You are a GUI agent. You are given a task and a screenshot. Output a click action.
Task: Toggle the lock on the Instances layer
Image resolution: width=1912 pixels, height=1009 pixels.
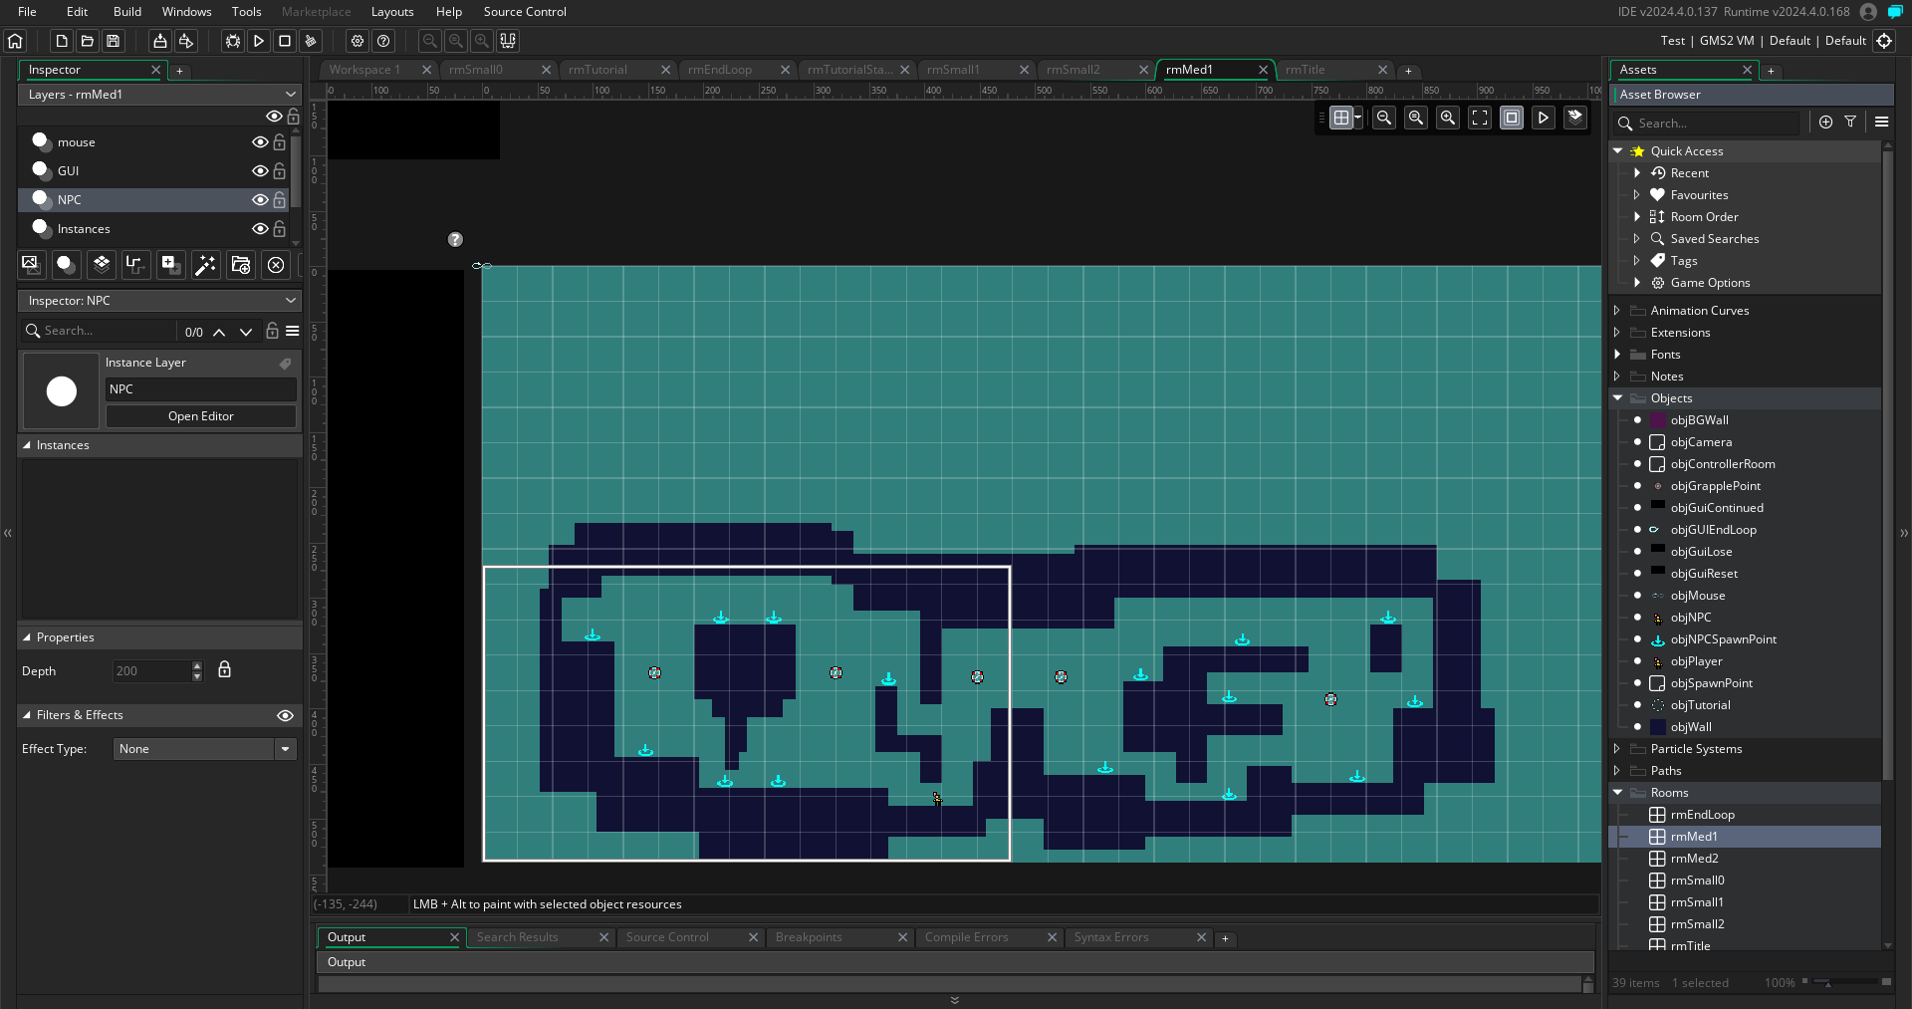(280, 229)
